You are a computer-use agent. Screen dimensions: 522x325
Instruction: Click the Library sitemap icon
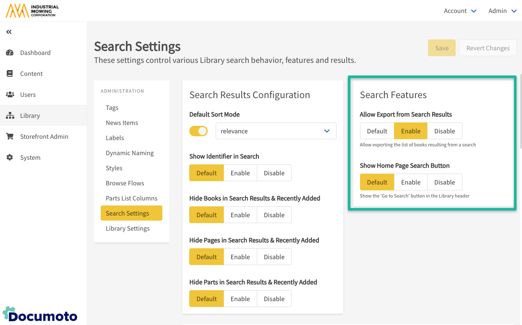pos(10,116)
